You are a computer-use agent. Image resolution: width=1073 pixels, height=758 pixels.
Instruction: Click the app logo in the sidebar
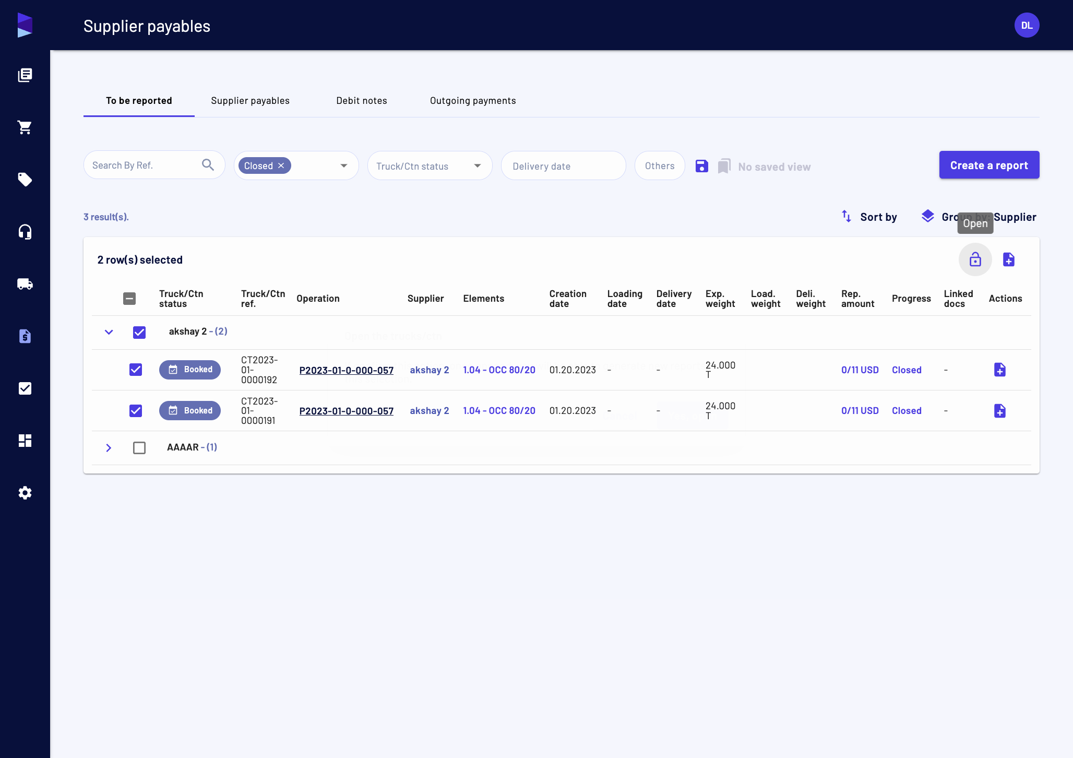pos(25,25)
